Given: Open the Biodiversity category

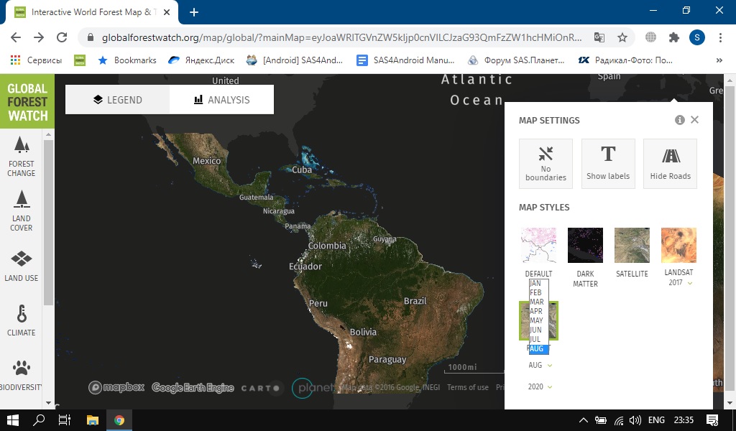Looking at the screenshot, I should coord(22,374).
